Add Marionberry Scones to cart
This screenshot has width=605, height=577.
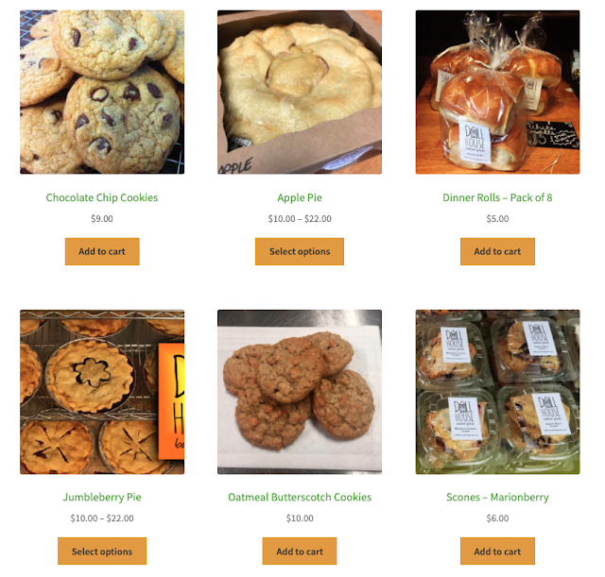coord(498,552)
